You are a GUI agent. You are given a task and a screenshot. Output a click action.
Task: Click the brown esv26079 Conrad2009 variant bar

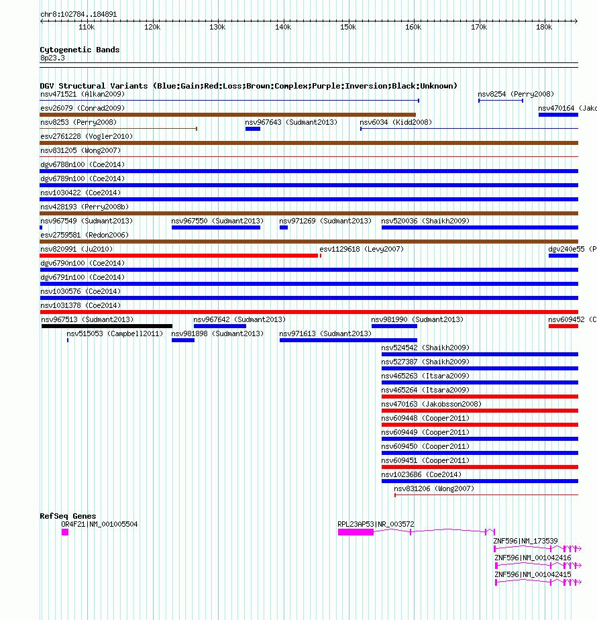(227, 115)
